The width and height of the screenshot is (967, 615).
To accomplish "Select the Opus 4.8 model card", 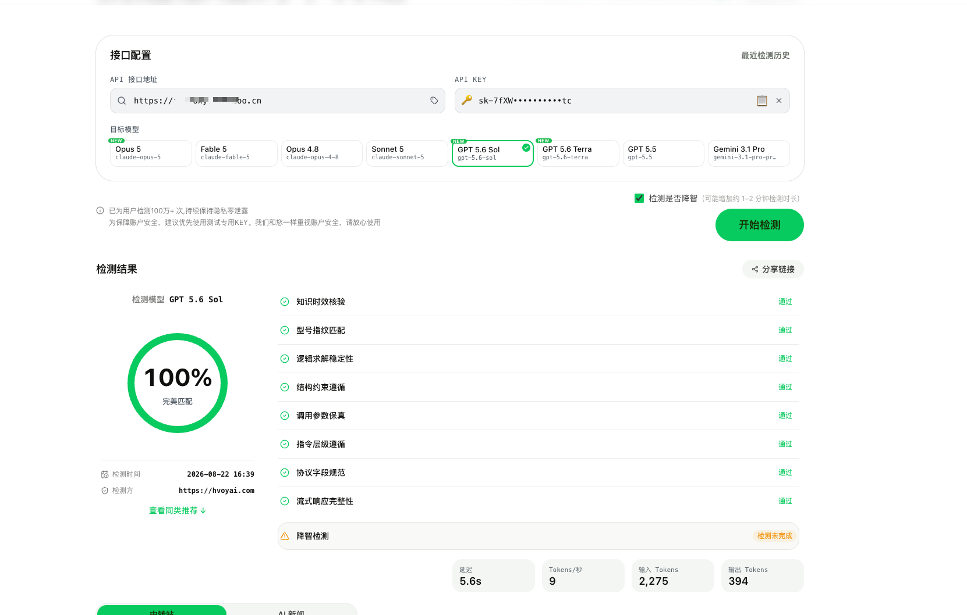I will (322, 153).
